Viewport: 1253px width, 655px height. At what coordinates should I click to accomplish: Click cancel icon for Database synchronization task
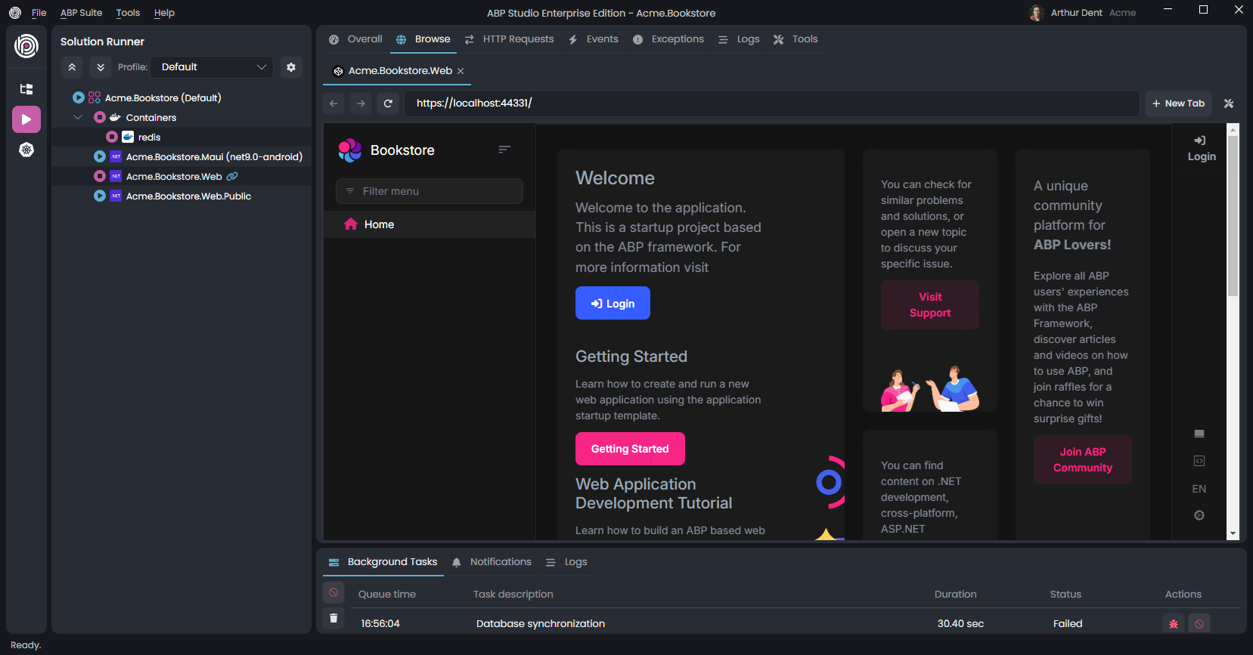(1199, 624)
